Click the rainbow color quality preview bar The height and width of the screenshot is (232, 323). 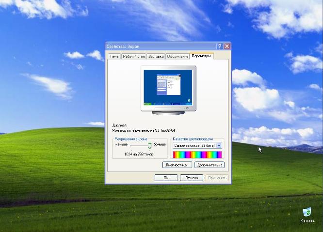click(x=197, y=155)
